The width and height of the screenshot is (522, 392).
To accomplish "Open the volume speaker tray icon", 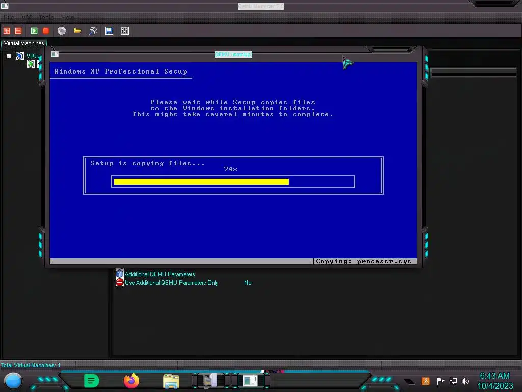I will [x=465, y=381].
